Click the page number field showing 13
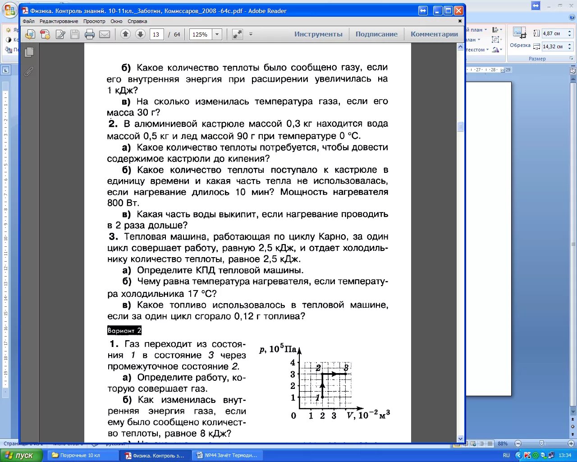 156,34
